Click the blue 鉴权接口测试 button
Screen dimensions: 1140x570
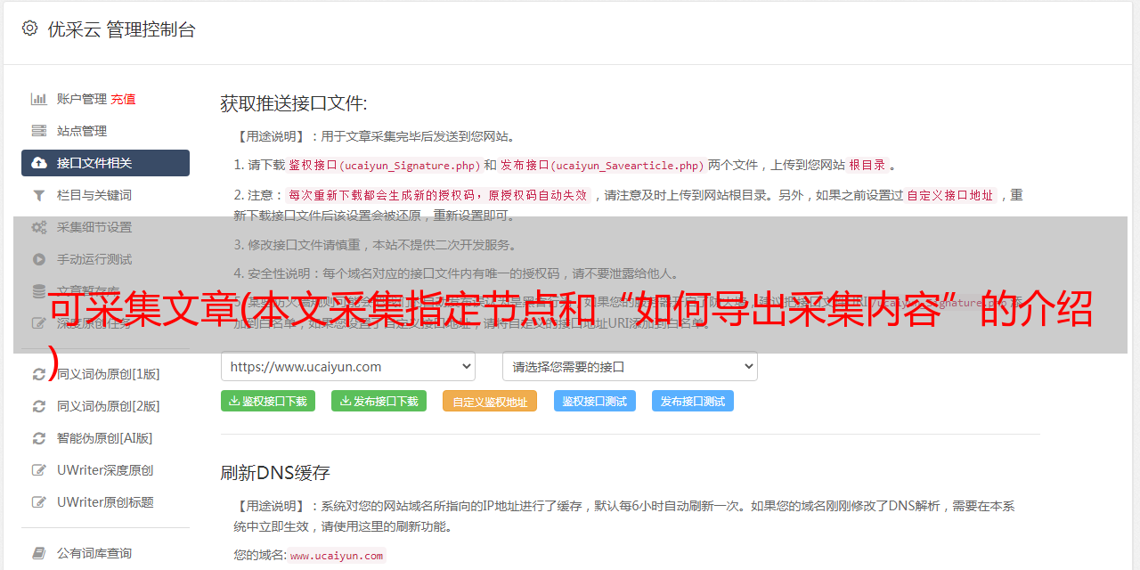(595, 401)
